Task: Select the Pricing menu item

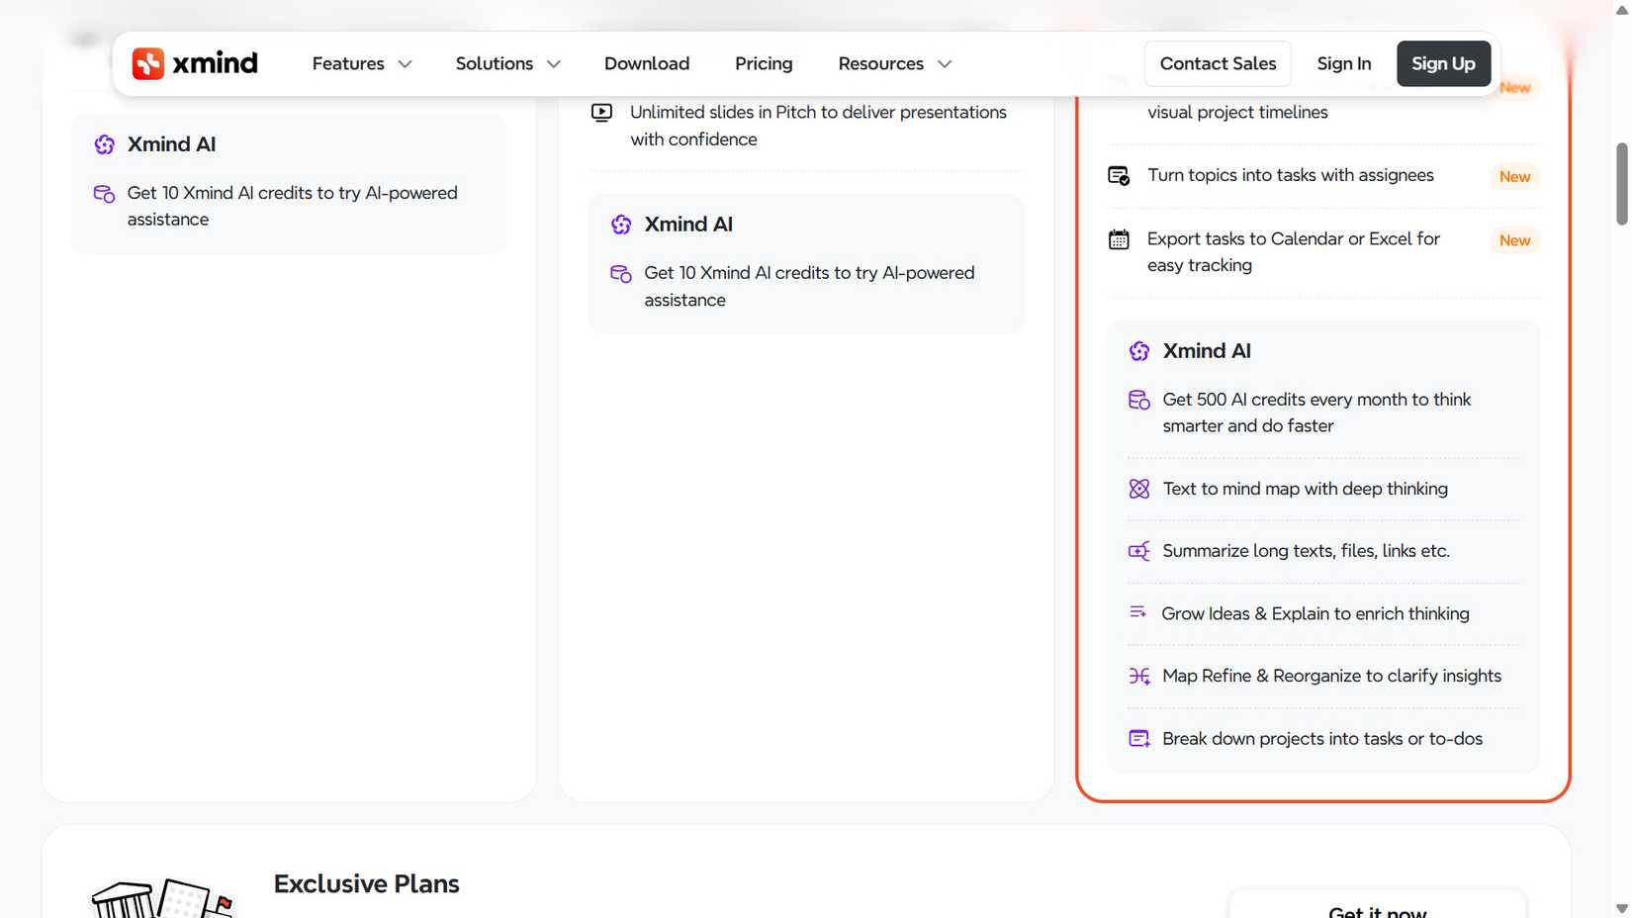Action: pos(763,63)
